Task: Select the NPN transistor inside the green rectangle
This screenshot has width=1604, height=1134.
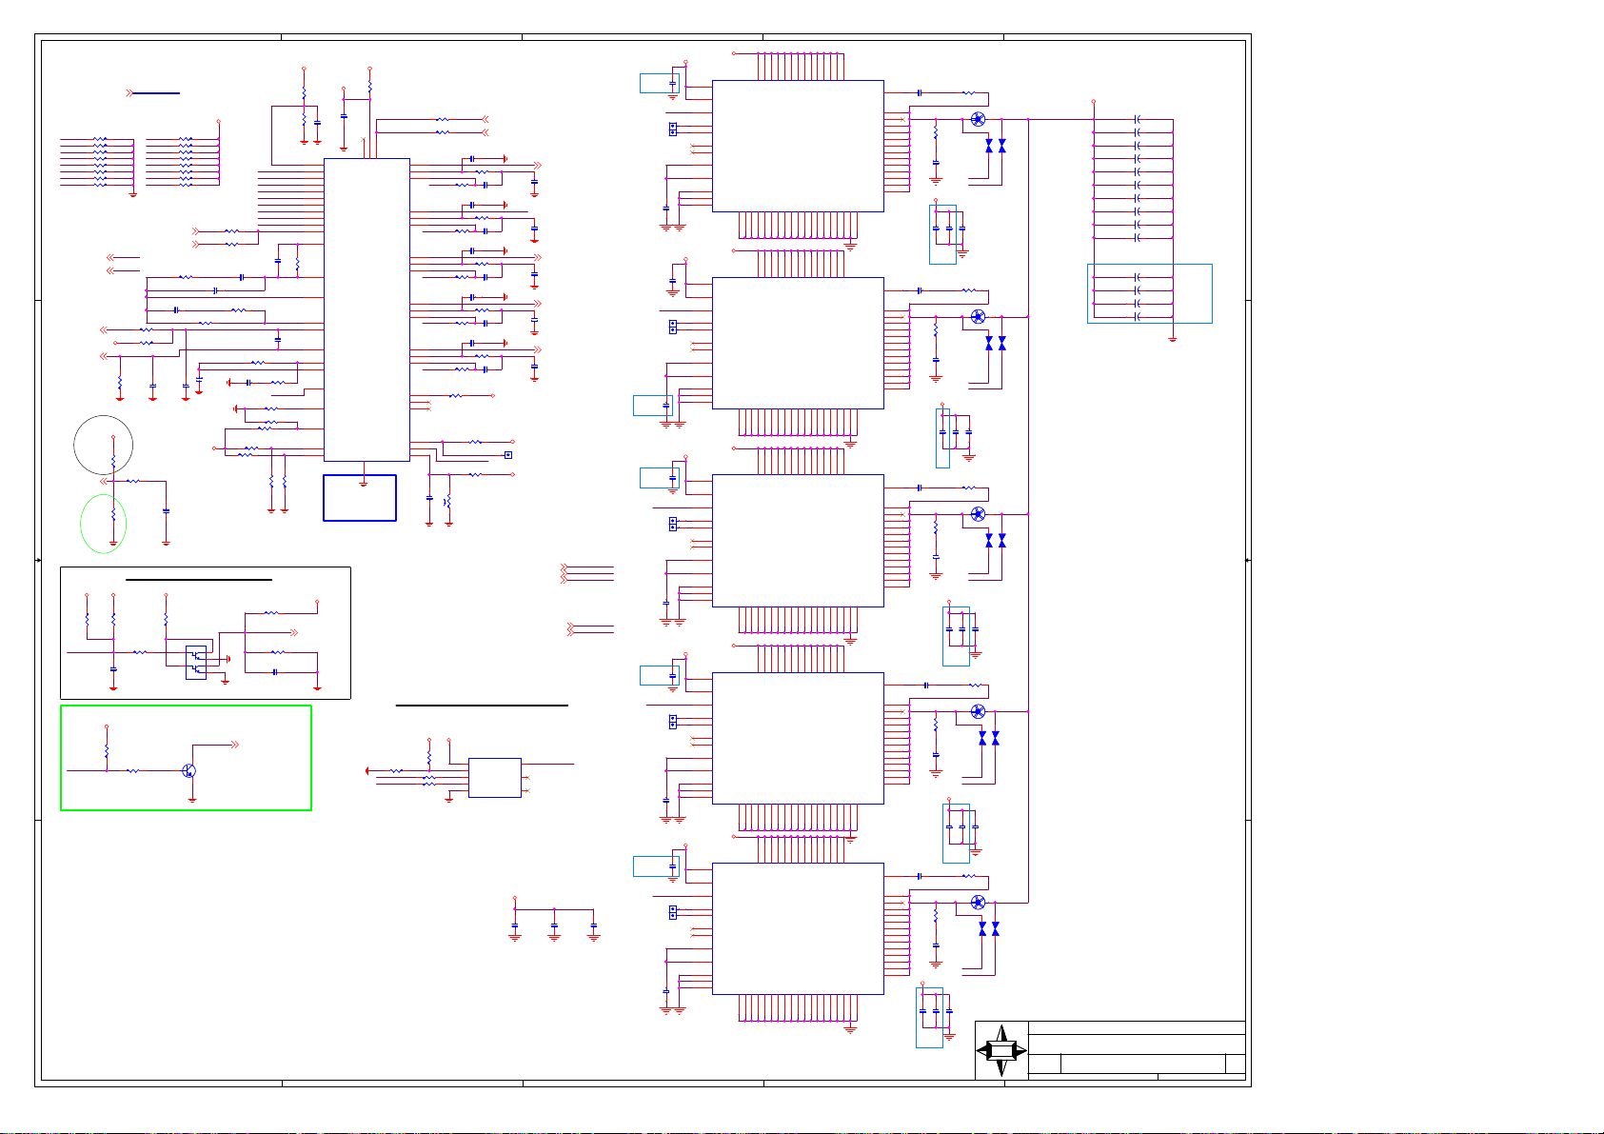Action: [x=189, y=770]
